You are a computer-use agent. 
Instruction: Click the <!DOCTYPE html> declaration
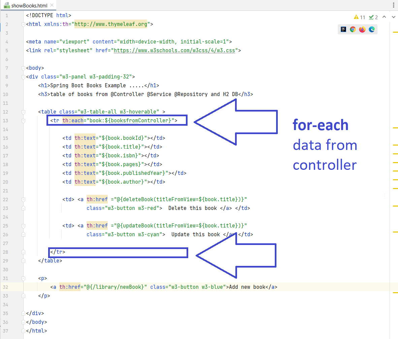click(48, 16)
